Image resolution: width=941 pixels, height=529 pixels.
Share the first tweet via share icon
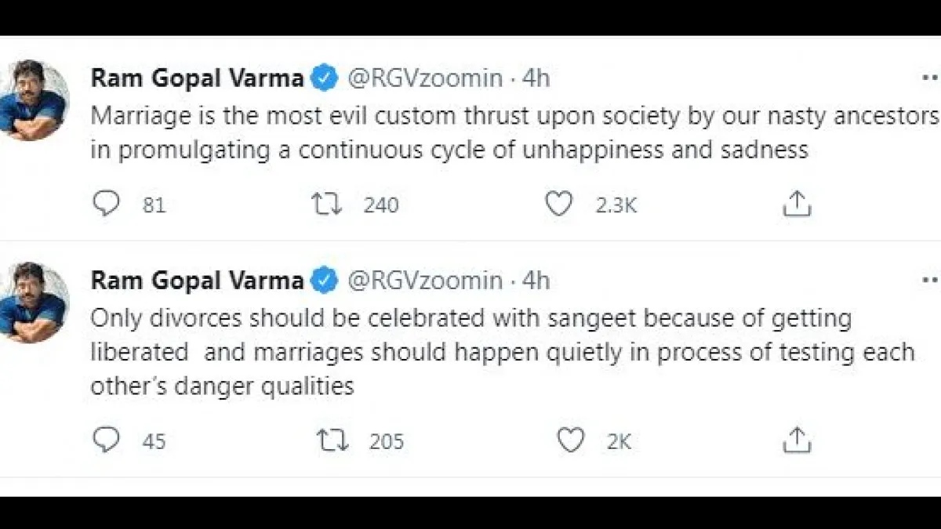(796, 204)
